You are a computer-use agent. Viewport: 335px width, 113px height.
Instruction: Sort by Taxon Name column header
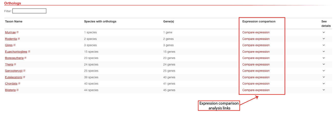pyautogui.click(x=14, y=21)
